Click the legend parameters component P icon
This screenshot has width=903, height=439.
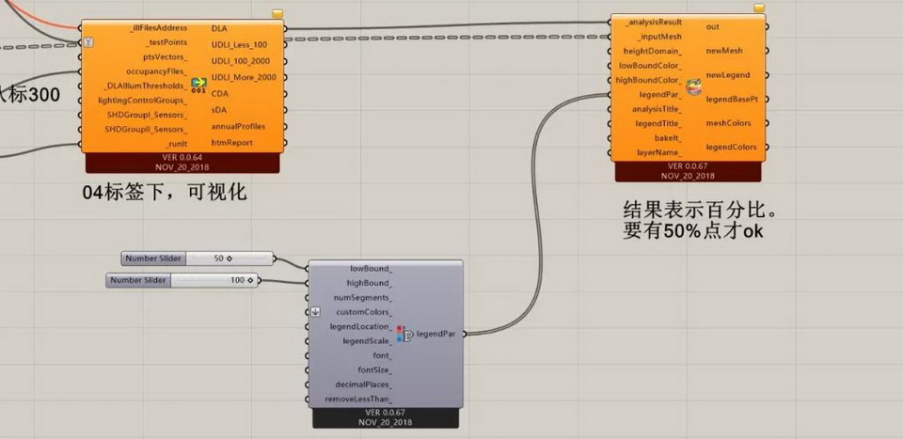(x=406, y=334)
